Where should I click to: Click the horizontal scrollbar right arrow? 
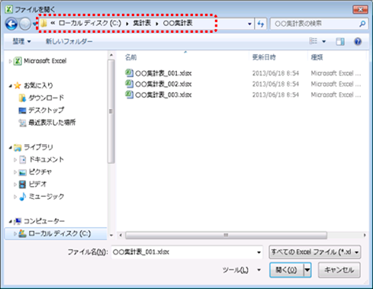point(365,235)
